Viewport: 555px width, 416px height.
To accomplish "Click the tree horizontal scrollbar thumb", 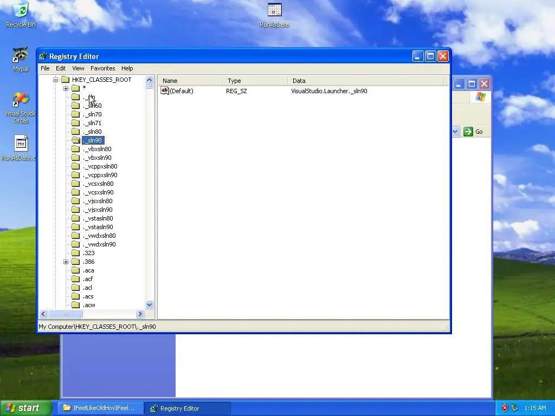I will pyautogui.click(x=66, y=314).
